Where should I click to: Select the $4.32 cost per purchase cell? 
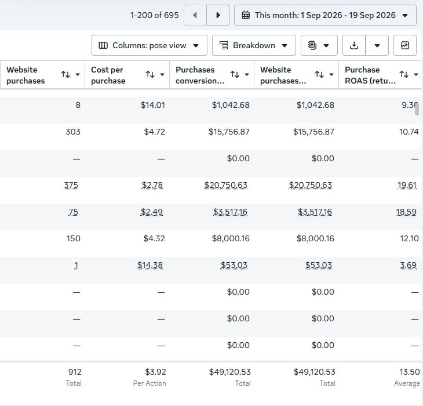tap(154, 238)
